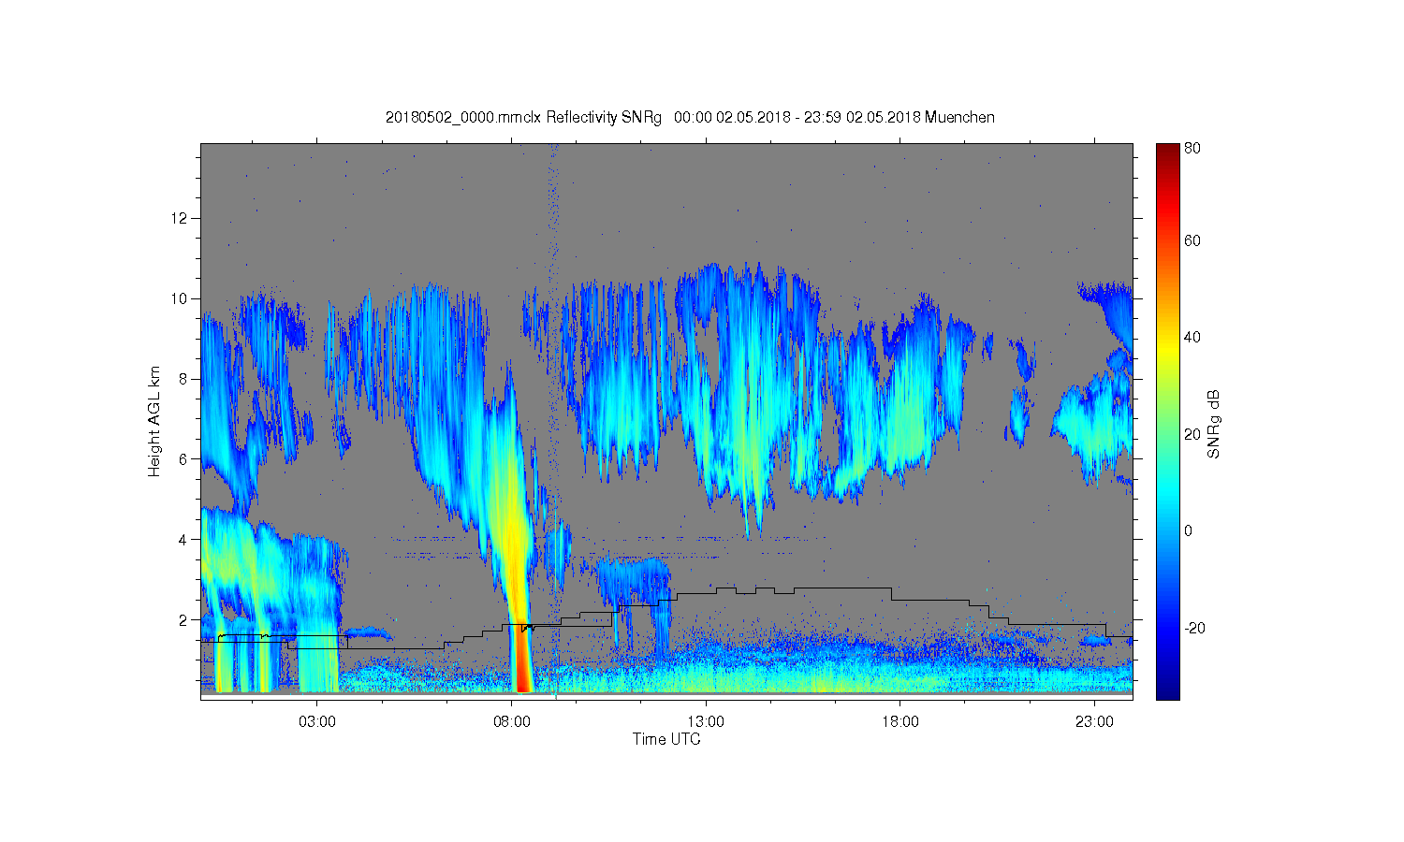Click the '8' height tick label

[184, 379]
